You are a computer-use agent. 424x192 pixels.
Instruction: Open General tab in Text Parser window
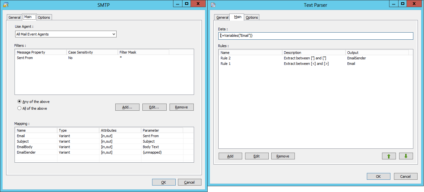[222, 17]
